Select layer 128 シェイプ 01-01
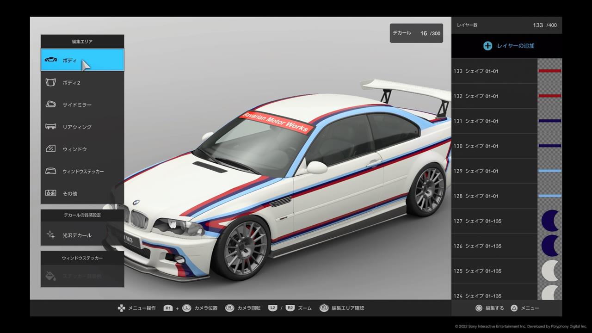 [507, 196]
